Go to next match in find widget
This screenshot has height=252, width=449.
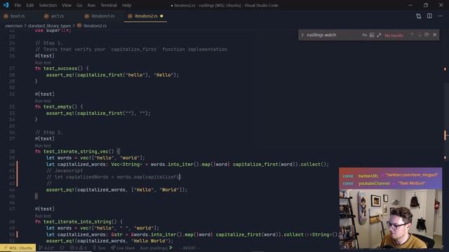click(x=420, y=35)
